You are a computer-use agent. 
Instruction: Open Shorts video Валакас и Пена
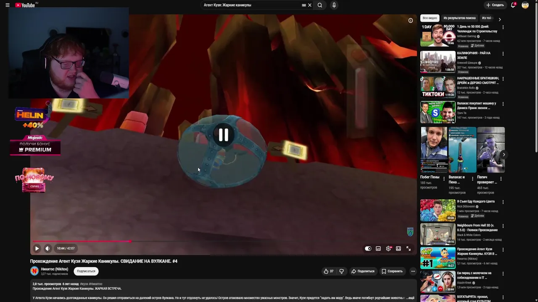coord(462,150)
